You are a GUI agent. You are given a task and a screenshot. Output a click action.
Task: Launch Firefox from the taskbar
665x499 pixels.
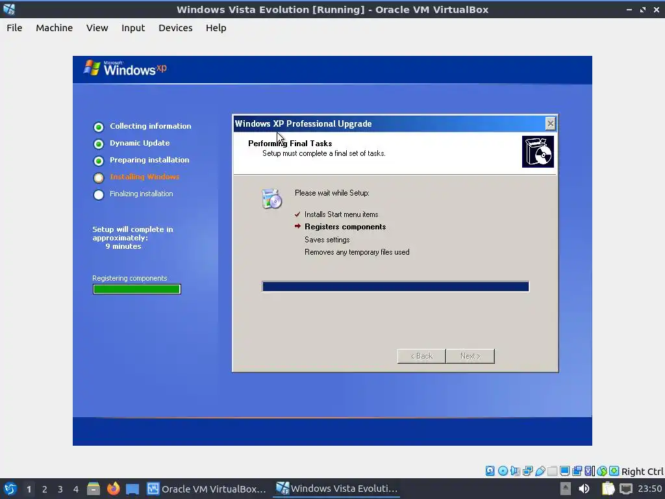[x=113, y=489]
